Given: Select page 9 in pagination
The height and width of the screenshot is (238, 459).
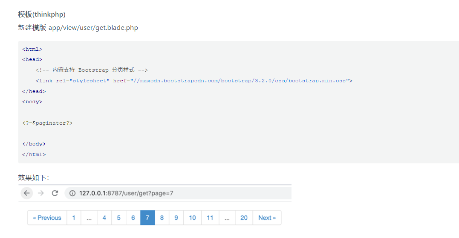Looking at the screenshot, I should 176,218.
